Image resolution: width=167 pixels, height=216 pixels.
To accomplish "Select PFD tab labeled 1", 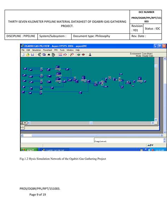I will [23, 128].
